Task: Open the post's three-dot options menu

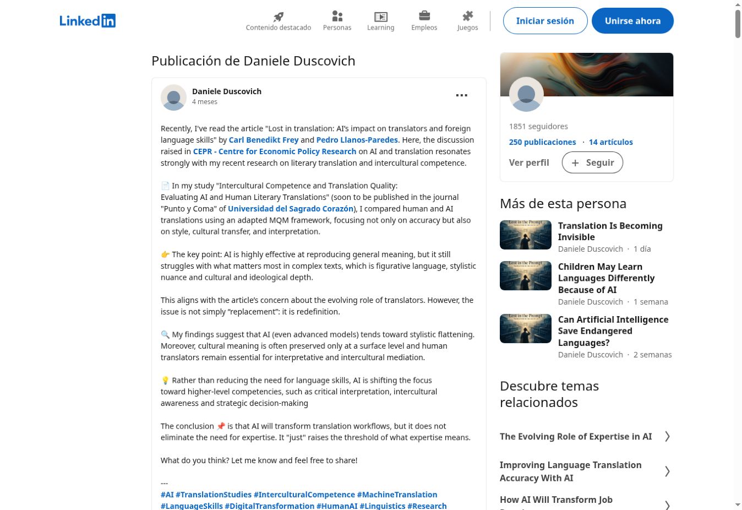Action: coord(462,95)
